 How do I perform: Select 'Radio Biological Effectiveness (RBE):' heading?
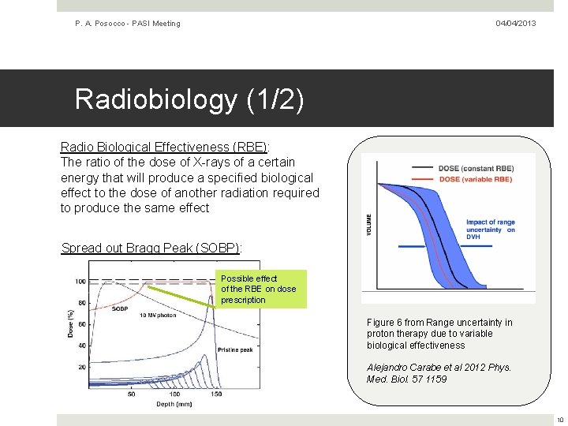(165, 147)
